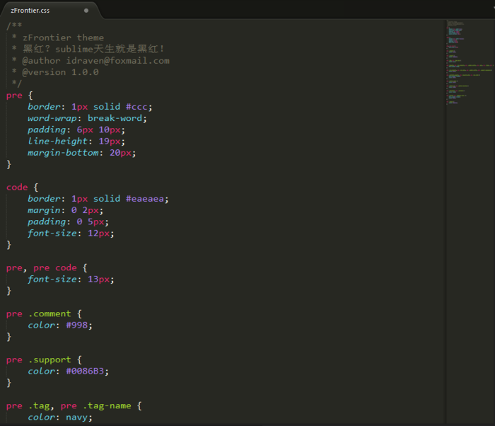Click the '#ccc' color value

[136, 107]
